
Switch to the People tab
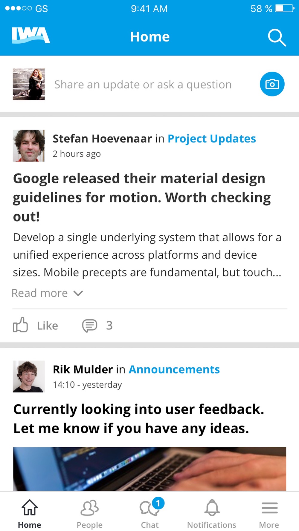tap(90, 513)
